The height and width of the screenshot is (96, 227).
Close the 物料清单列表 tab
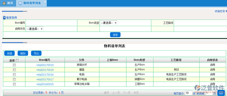pyautogui.click(x=45, y=2)
